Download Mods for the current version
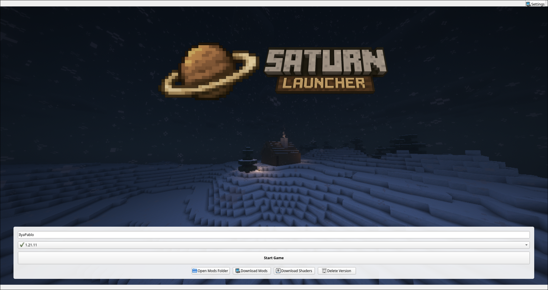The image size is (548, 290). pyautogui.click(x=252, y=271)
